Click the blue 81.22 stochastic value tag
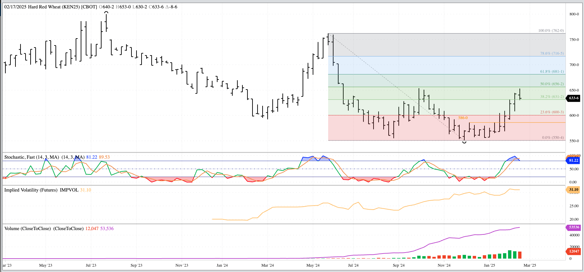584x272 pixels. click(573, 160)
